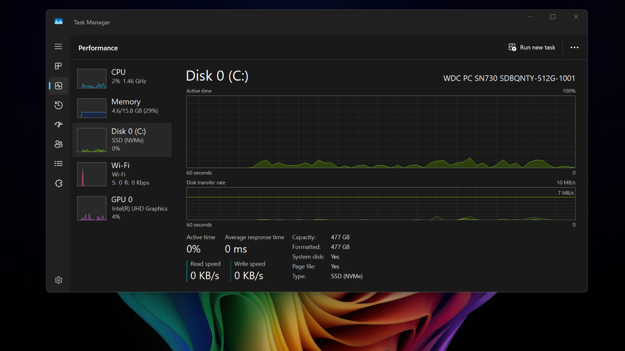Click the GPU 0 mini graph thumbnail
625x351 pixels.
(92, 208)
